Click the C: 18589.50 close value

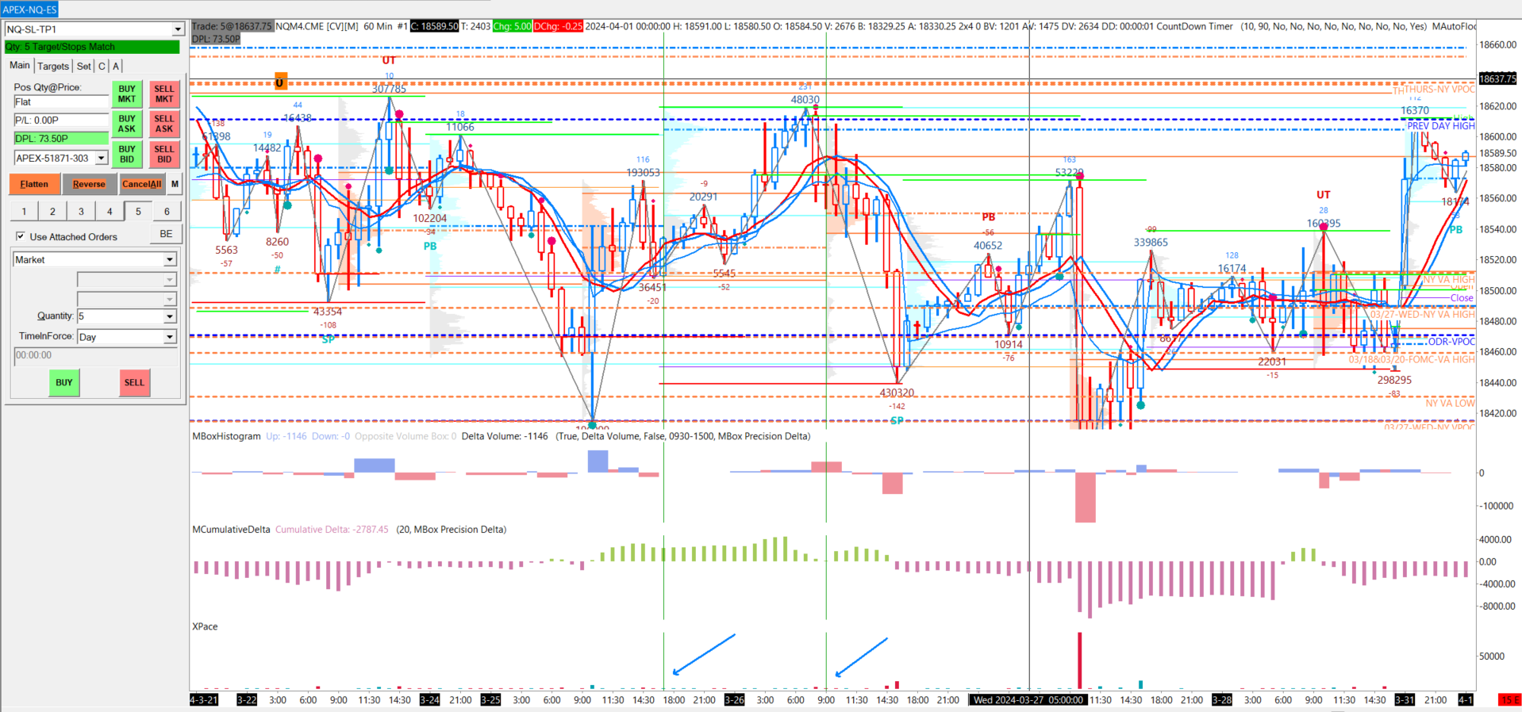point(434,26)
